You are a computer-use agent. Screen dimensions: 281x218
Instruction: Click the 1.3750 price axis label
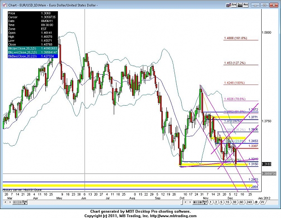[x=267, y=121]
